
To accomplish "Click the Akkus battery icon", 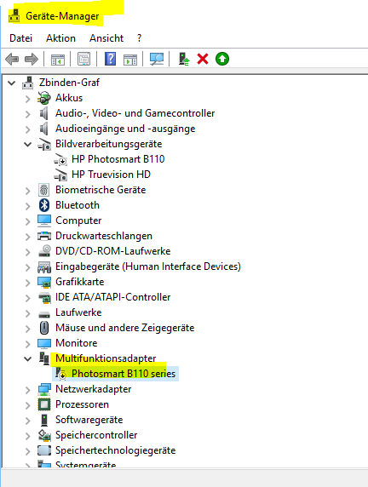I will click(x=43, y=98).
